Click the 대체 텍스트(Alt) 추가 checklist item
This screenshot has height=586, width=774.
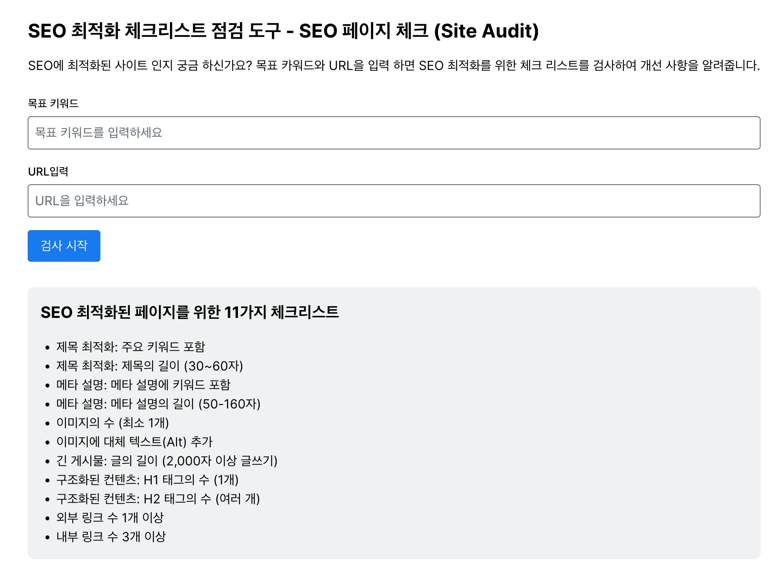[134, 442]
